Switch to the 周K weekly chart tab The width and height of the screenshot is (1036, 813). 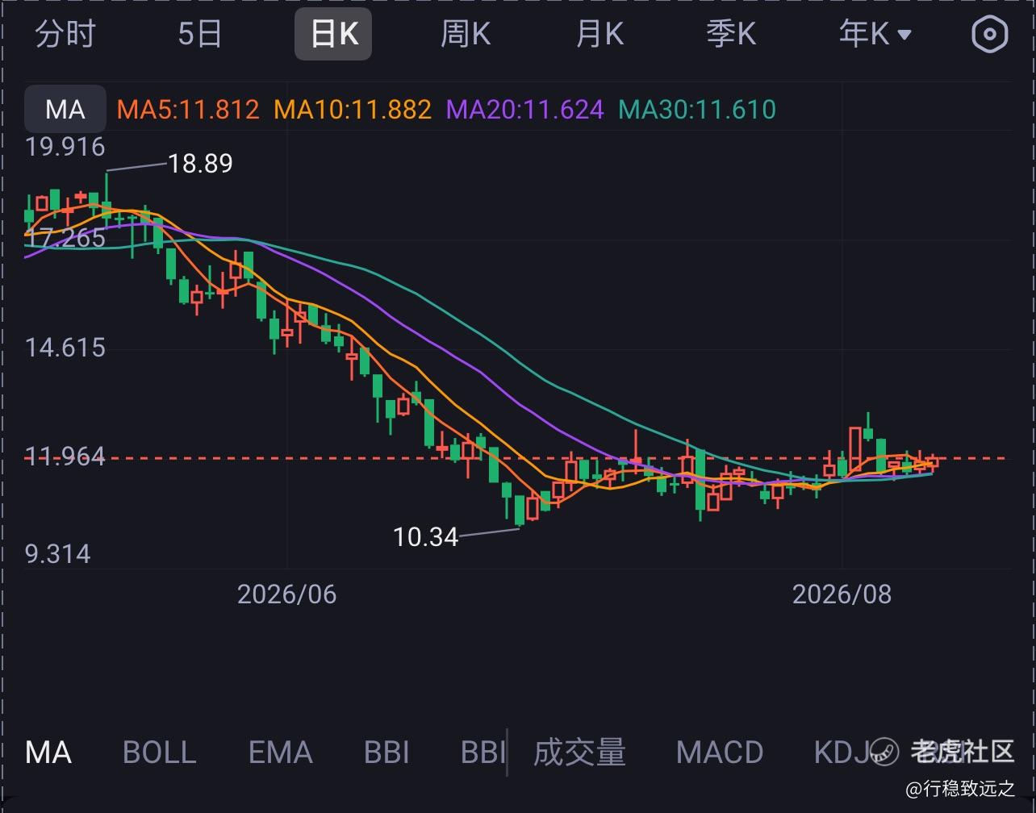pyautogui.click(x=466, y=34)
